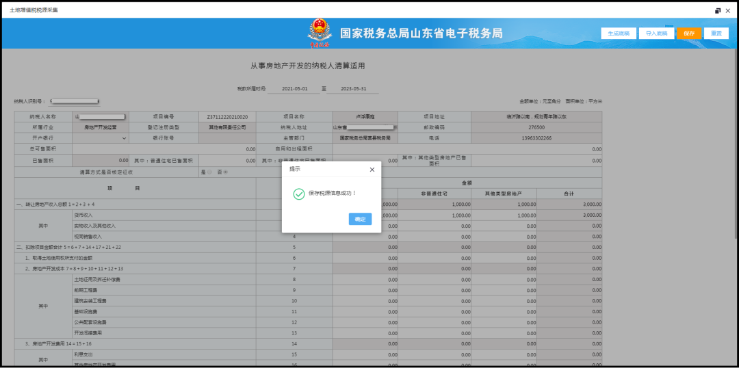Click the 确定 button in the dialog
Screen dimensions: 739x368
point(360,219)
